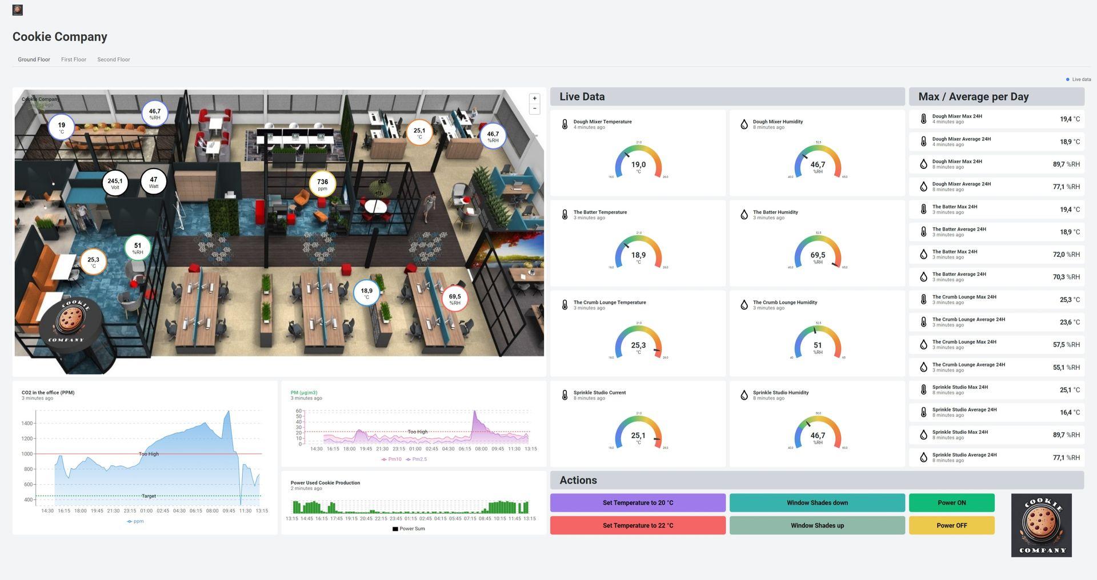
Task: Click thermometer icon of Crumb Lounge Max 24H 25,3 °C
Action: (x=923, y=299)
